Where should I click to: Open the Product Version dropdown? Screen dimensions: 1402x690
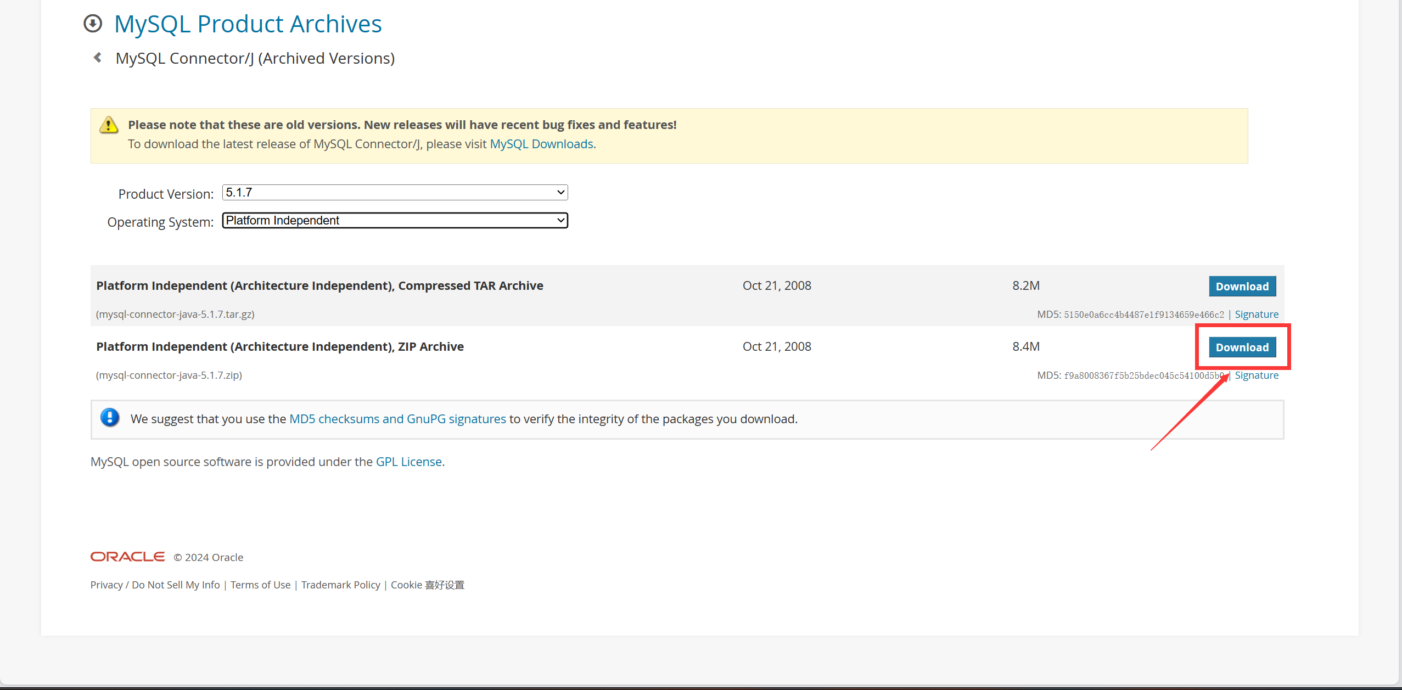click(395, 192)
